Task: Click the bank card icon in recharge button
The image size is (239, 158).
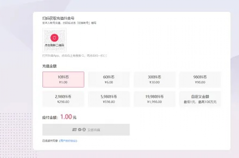Action: (x=74, y=129)
